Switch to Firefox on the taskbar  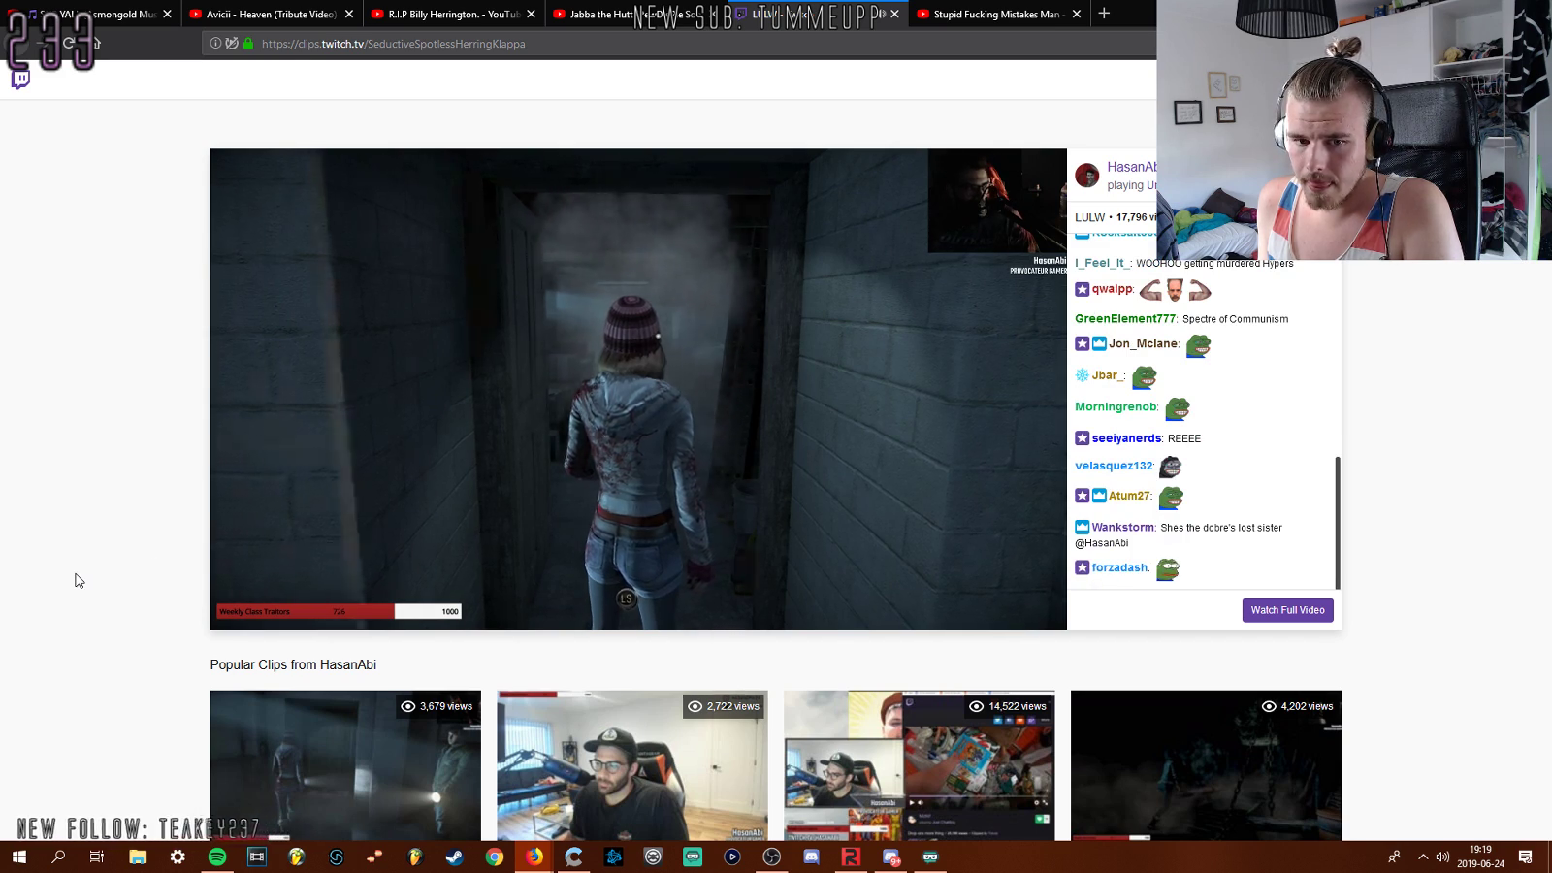534,857
